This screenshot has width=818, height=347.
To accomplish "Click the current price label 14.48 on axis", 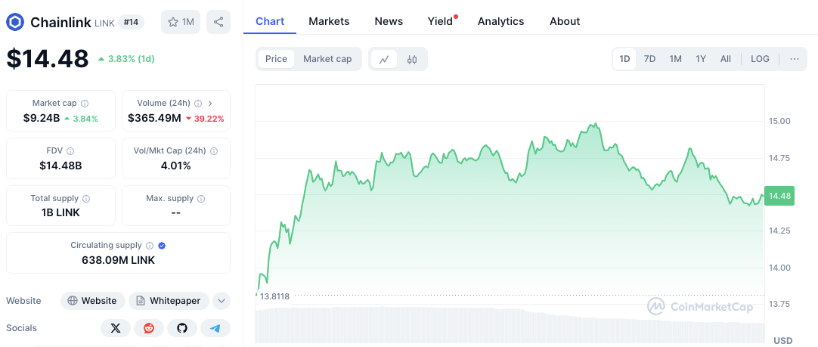I will 779,196.
